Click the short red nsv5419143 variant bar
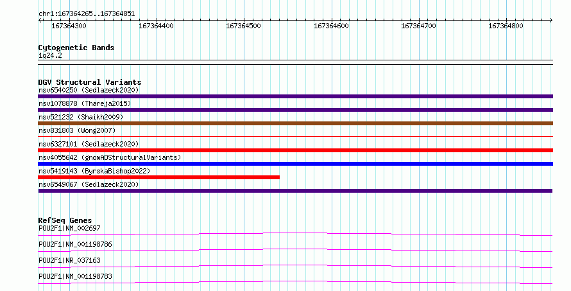The image size is (571, 291). (158, 177)
